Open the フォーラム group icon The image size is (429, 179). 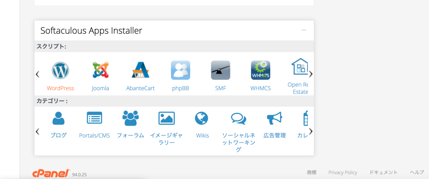point(131,118)
